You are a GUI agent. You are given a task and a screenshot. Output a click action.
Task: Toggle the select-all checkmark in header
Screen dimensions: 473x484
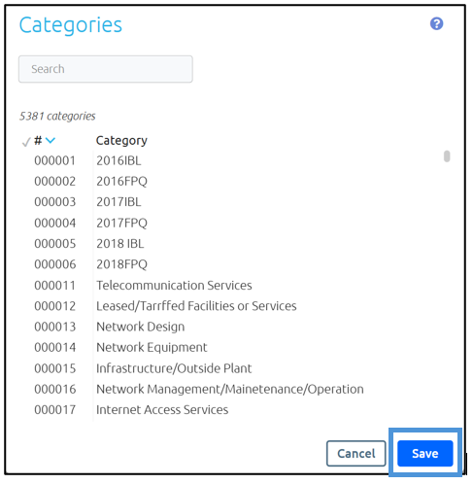coord(25,142)
